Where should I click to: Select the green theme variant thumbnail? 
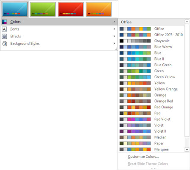pyautogui.click(x=42, y=9)
